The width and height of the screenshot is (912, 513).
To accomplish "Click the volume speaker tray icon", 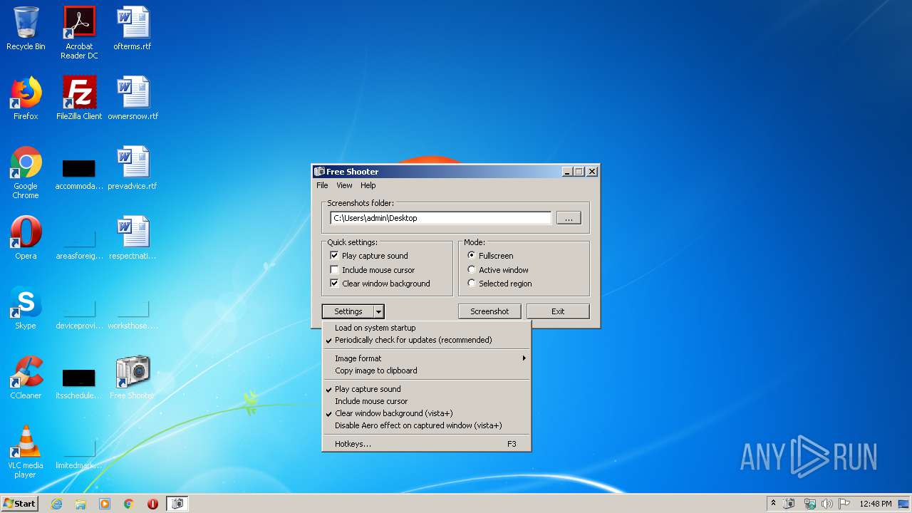I will pos(827,504).
